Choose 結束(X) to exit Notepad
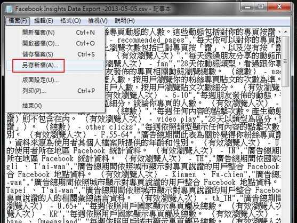297x223 pixels. pos(55,106)
